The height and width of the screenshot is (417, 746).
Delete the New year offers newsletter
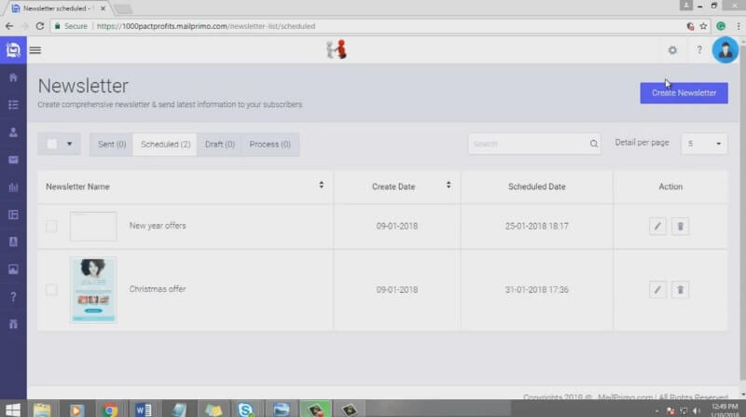tap(680, 226)
